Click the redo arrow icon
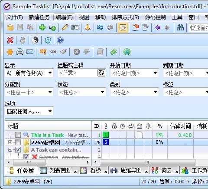 pos(110,27)
